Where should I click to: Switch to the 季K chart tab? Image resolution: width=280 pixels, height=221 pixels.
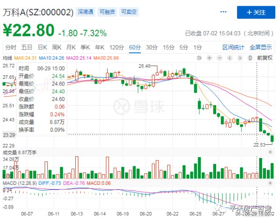click(x=85, y=48)
